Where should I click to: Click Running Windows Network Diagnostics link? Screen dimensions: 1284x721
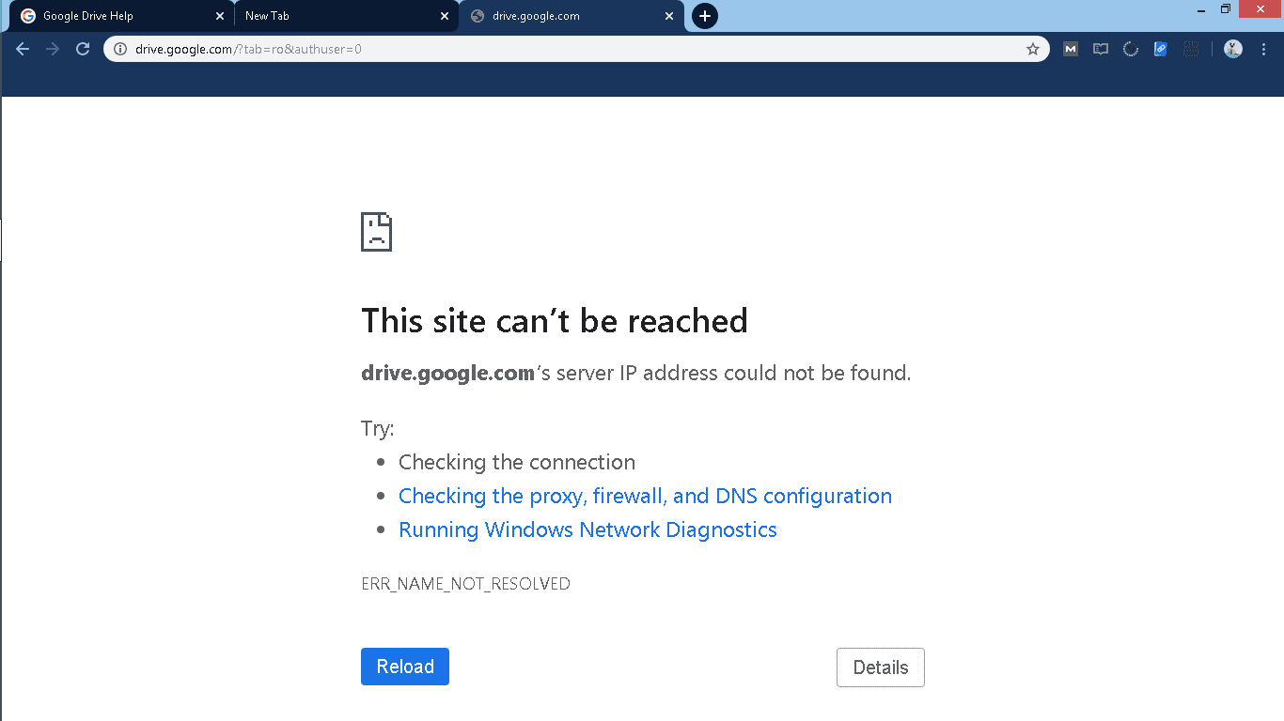587,529
